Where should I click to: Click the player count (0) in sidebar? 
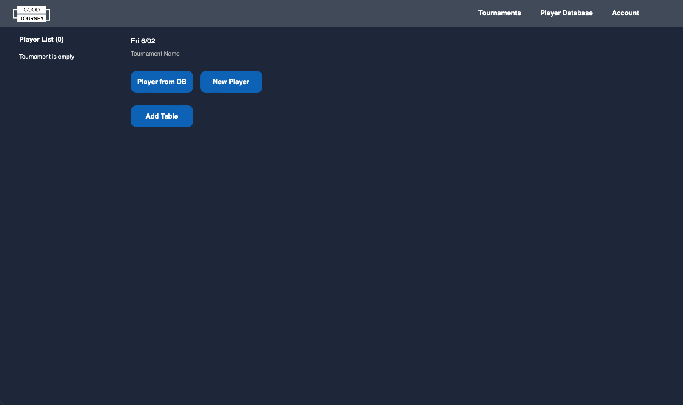tap(60, 40)
